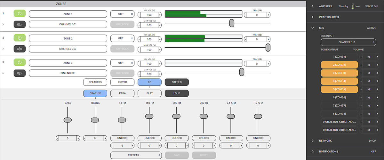Viewport: 384px width, 160px height.
Task: Open SDS INPUT CHANNEL 1-2 dropdown
Action: tap(348, 42)
